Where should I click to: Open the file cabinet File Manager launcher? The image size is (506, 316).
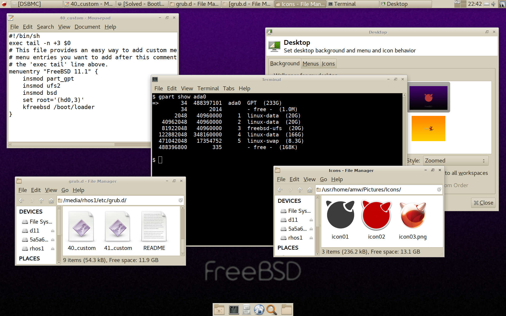pos(246,310)
